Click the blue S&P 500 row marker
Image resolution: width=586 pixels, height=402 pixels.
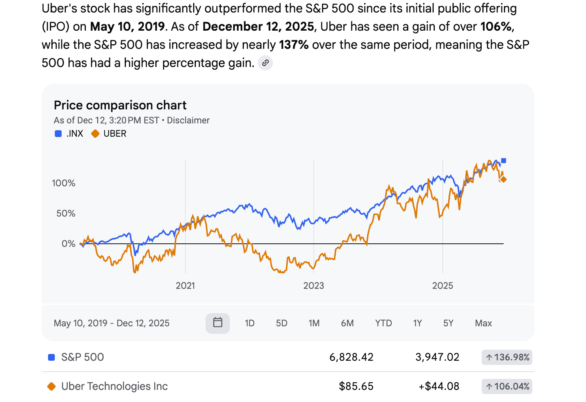[51, 357]
